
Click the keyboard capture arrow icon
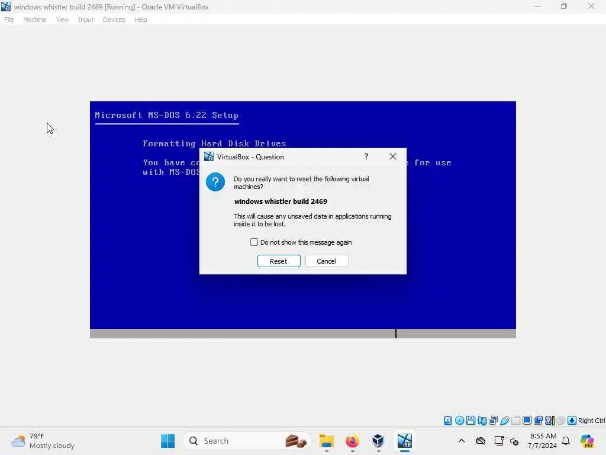click(x=572, y=421)
